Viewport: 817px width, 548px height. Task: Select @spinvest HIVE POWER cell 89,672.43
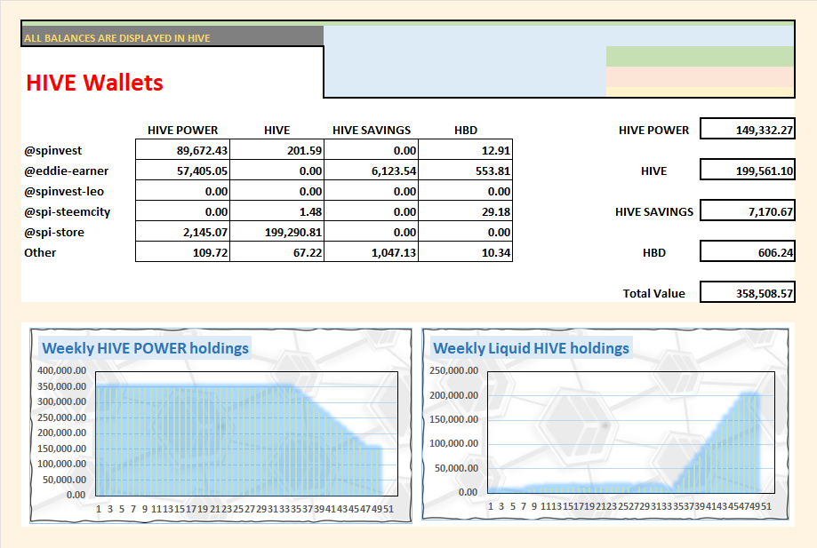coord(182,150)
